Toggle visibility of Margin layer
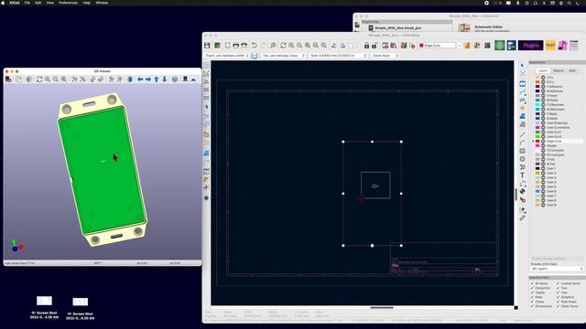The height and width of the screenshot is (329, 586). pos(543,146)
